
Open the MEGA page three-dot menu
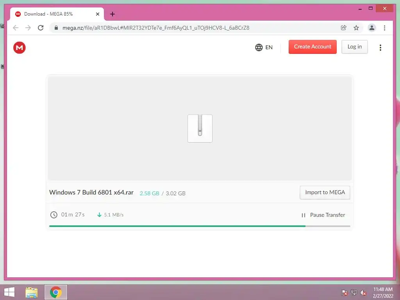380,47
